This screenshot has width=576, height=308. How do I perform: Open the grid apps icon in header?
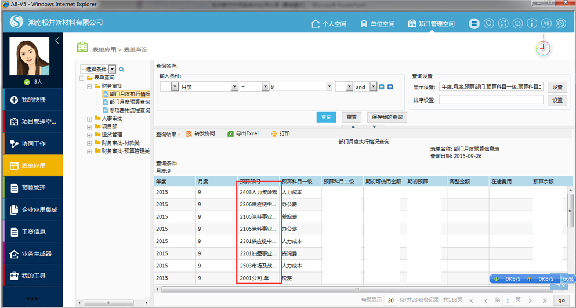[x=474, y=24]
